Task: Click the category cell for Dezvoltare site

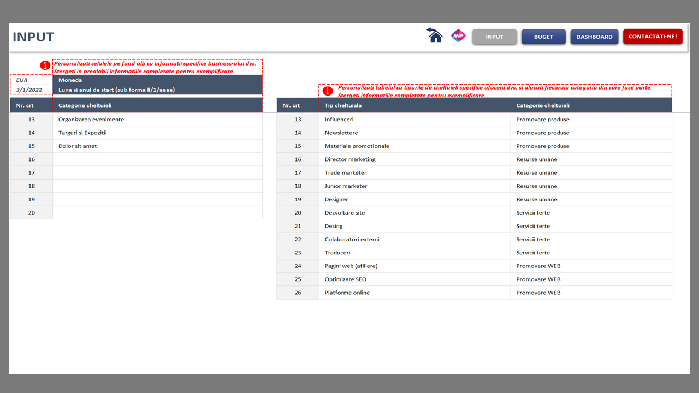Action: (590, 213)
